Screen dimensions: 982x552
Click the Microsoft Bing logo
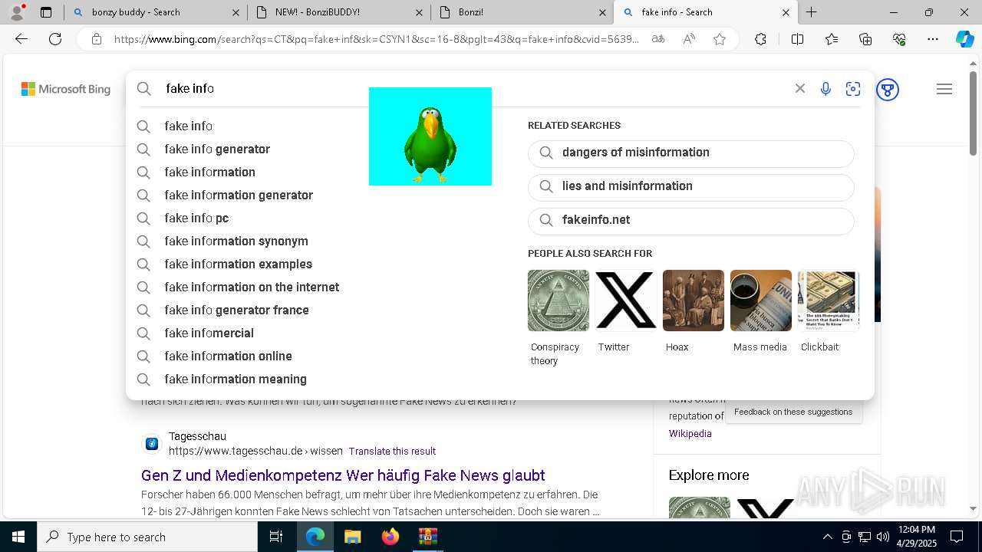pos(66,89)
